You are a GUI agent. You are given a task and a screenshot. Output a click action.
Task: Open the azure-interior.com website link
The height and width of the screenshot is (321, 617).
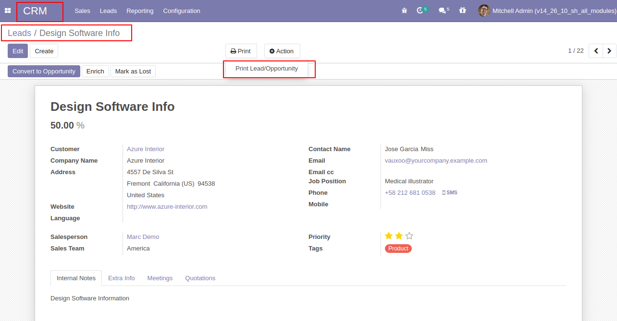click(167, 207)
